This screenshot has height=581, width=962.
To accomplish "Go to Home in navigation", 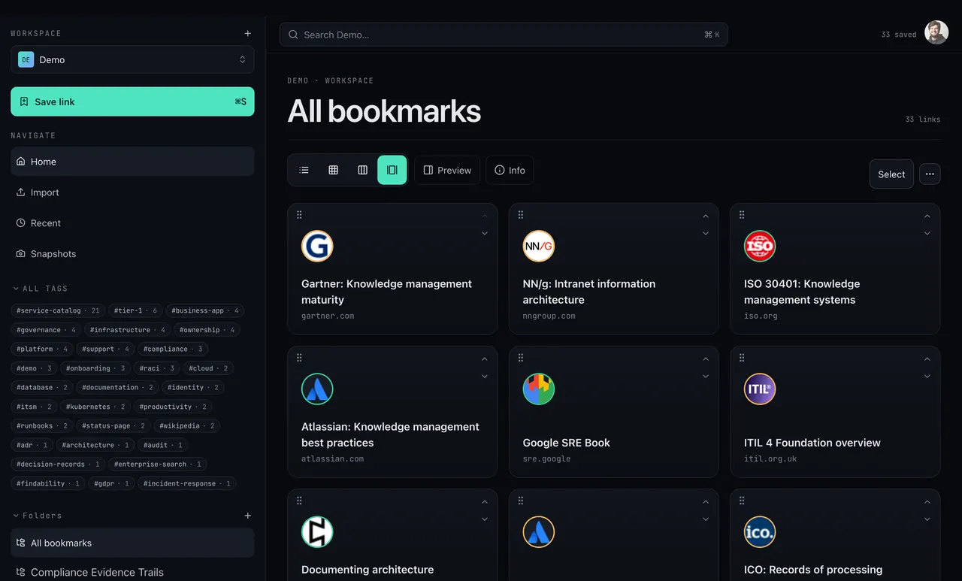I will click(132, 162).
